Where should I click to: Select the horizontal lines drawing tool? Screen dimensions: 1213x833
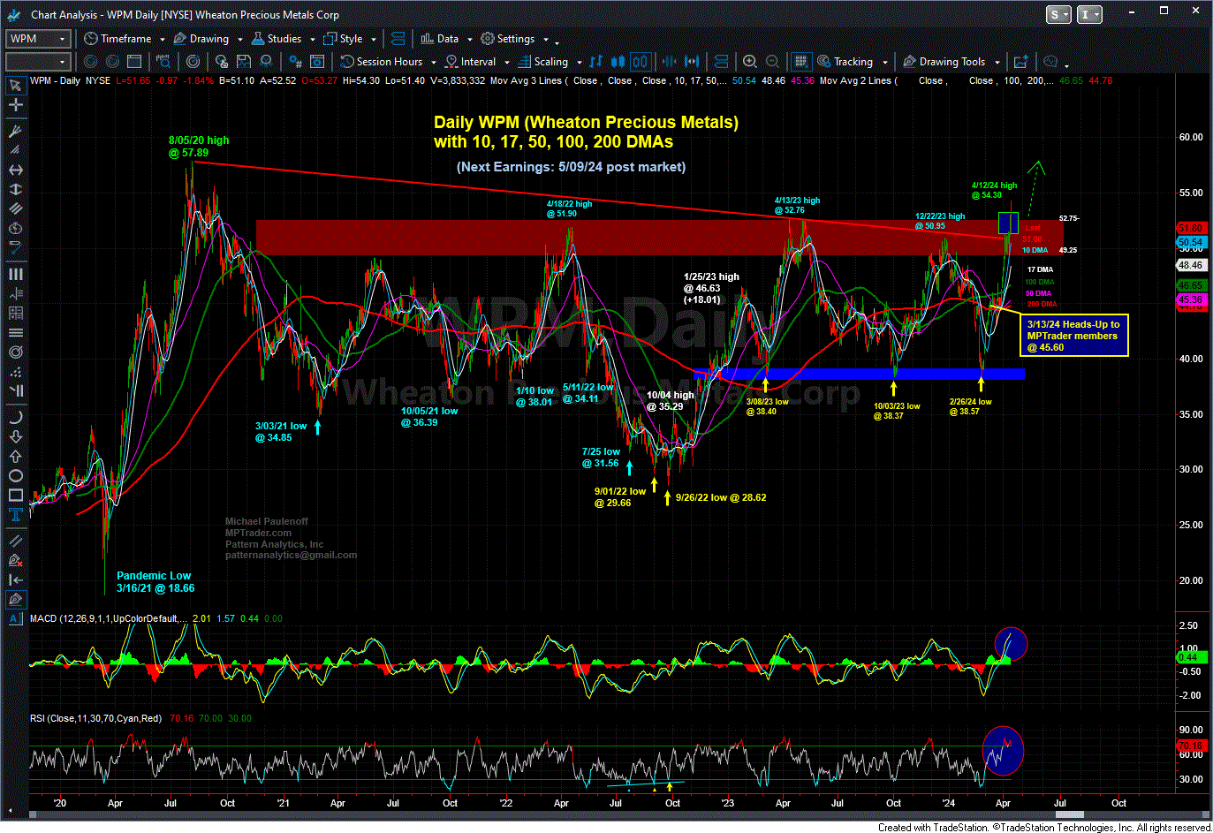tap(15, 332)
